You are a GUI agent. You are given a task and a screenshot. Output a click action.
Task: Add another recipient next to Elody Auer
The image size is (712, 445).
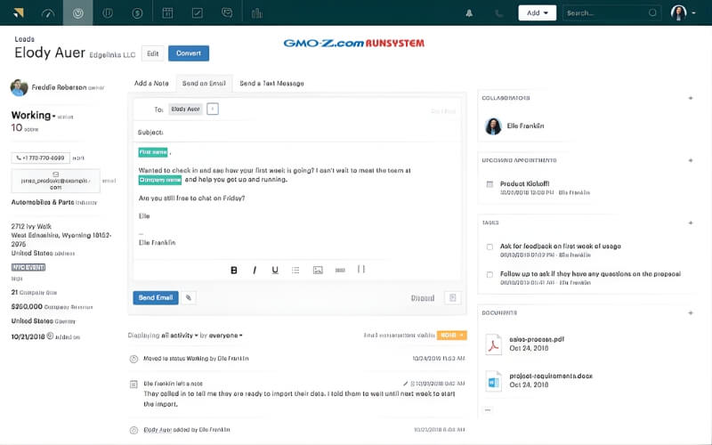[x=213, y=109]
